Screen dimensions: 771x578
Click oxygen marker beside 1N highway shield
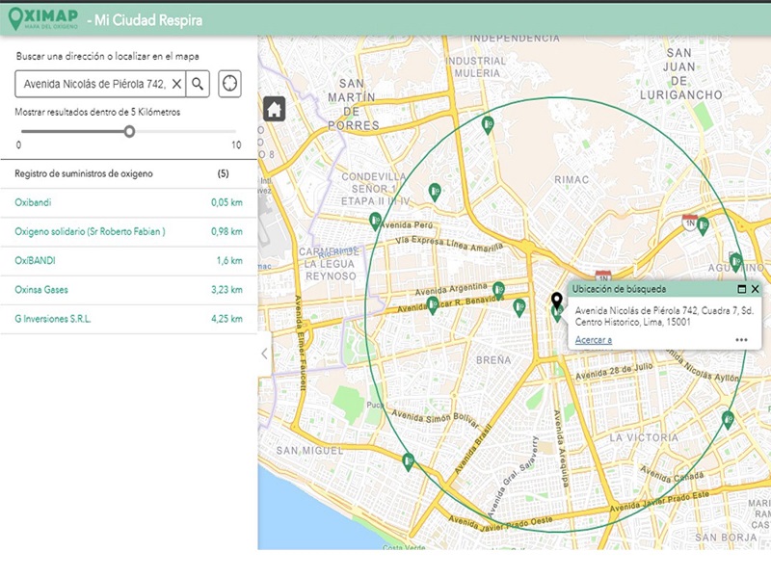[704, 226]
